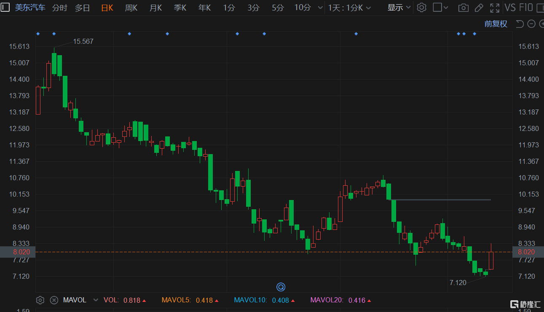Enter fullscreen chart mode

click(494, 8)
